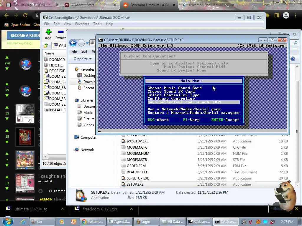The image size is (302, 226).
Task: Open the Chrome three-dot menu
Action: click(296, 15)
